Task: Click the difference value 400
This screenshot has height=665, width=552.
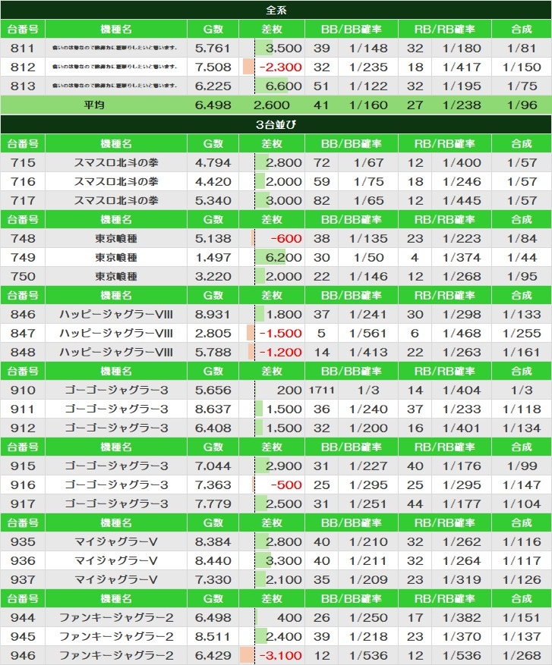Action: pyautogui.click(x=289, y=618)
